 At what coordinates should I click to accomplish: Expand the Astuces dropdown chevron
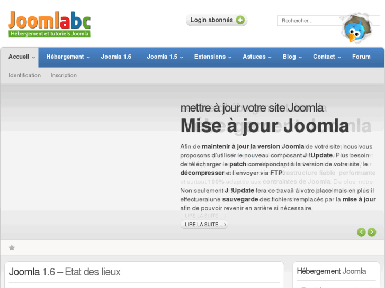tap(270, 58)
